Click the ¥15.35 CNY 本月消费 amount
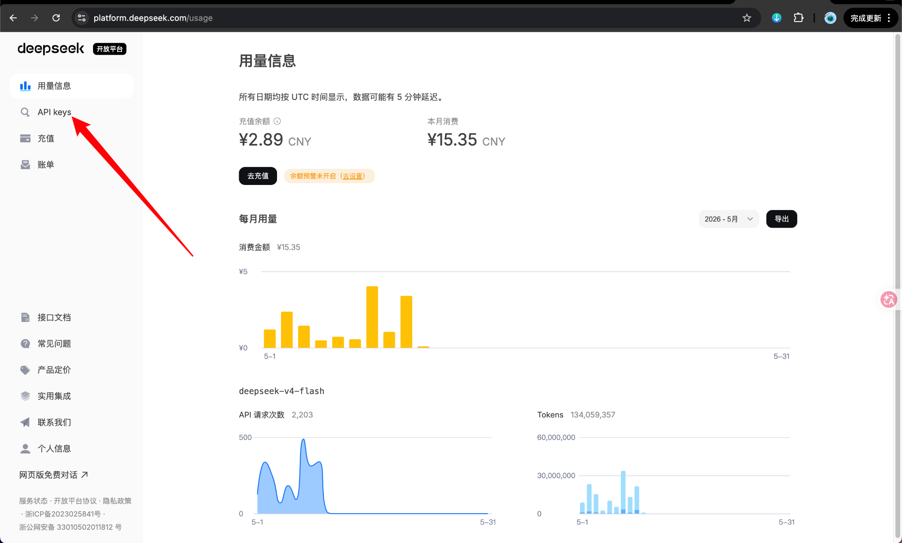Viewport: 902px width, 543px height. click(x=466, y=140)
